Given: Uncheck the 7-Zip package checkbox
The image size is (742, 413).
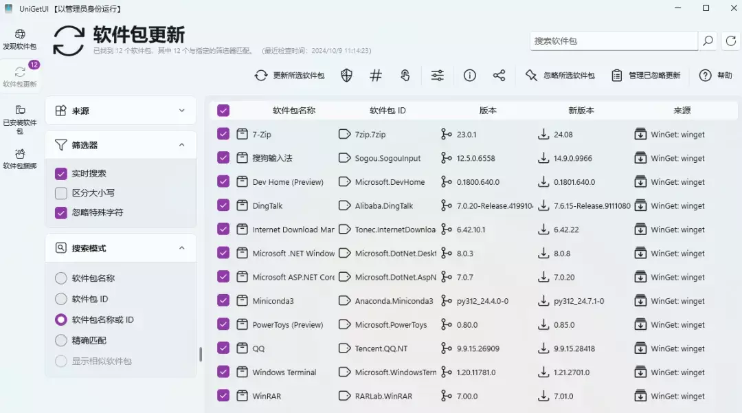Looking at the screenshot, I should point(223,135).
